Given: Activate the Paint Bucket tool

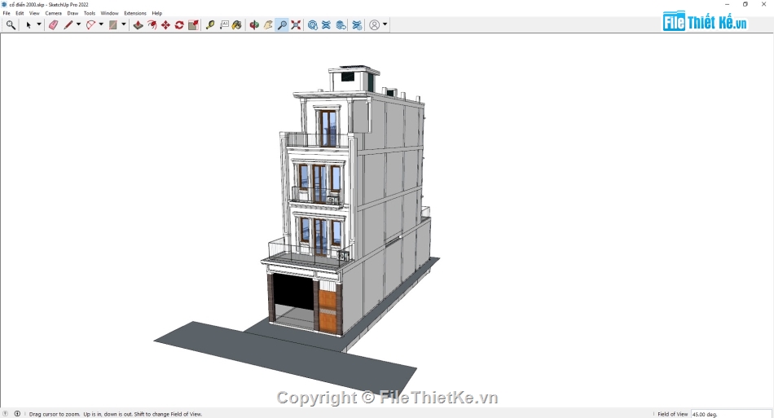Looking at the screenshot, I should [x=237, y=24].
